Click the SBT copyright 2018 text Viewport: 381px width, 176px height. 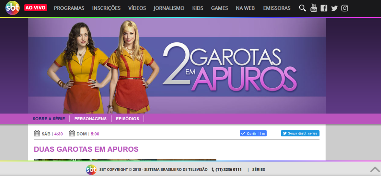click(x=153, y=170)
